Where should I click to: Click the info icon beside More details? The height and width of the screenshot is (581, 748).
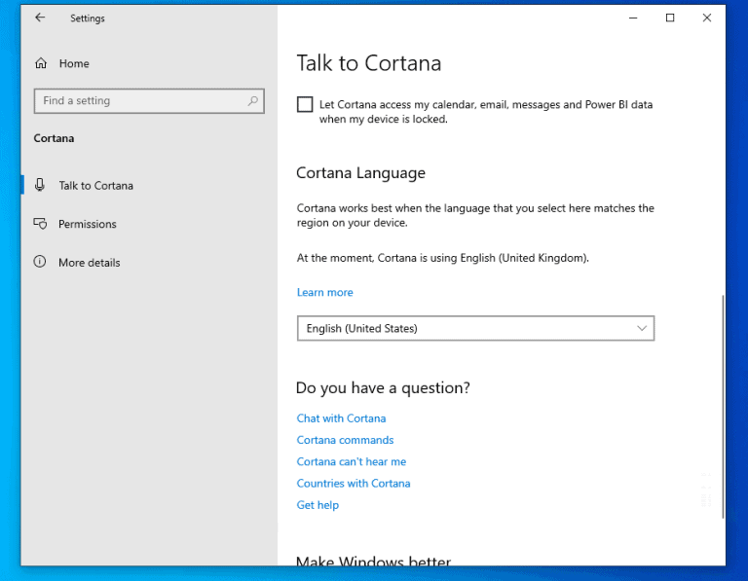pos(40,262)
